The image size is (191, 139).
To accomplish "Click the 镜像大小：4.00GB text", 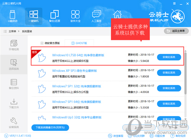I will point(138,92).
